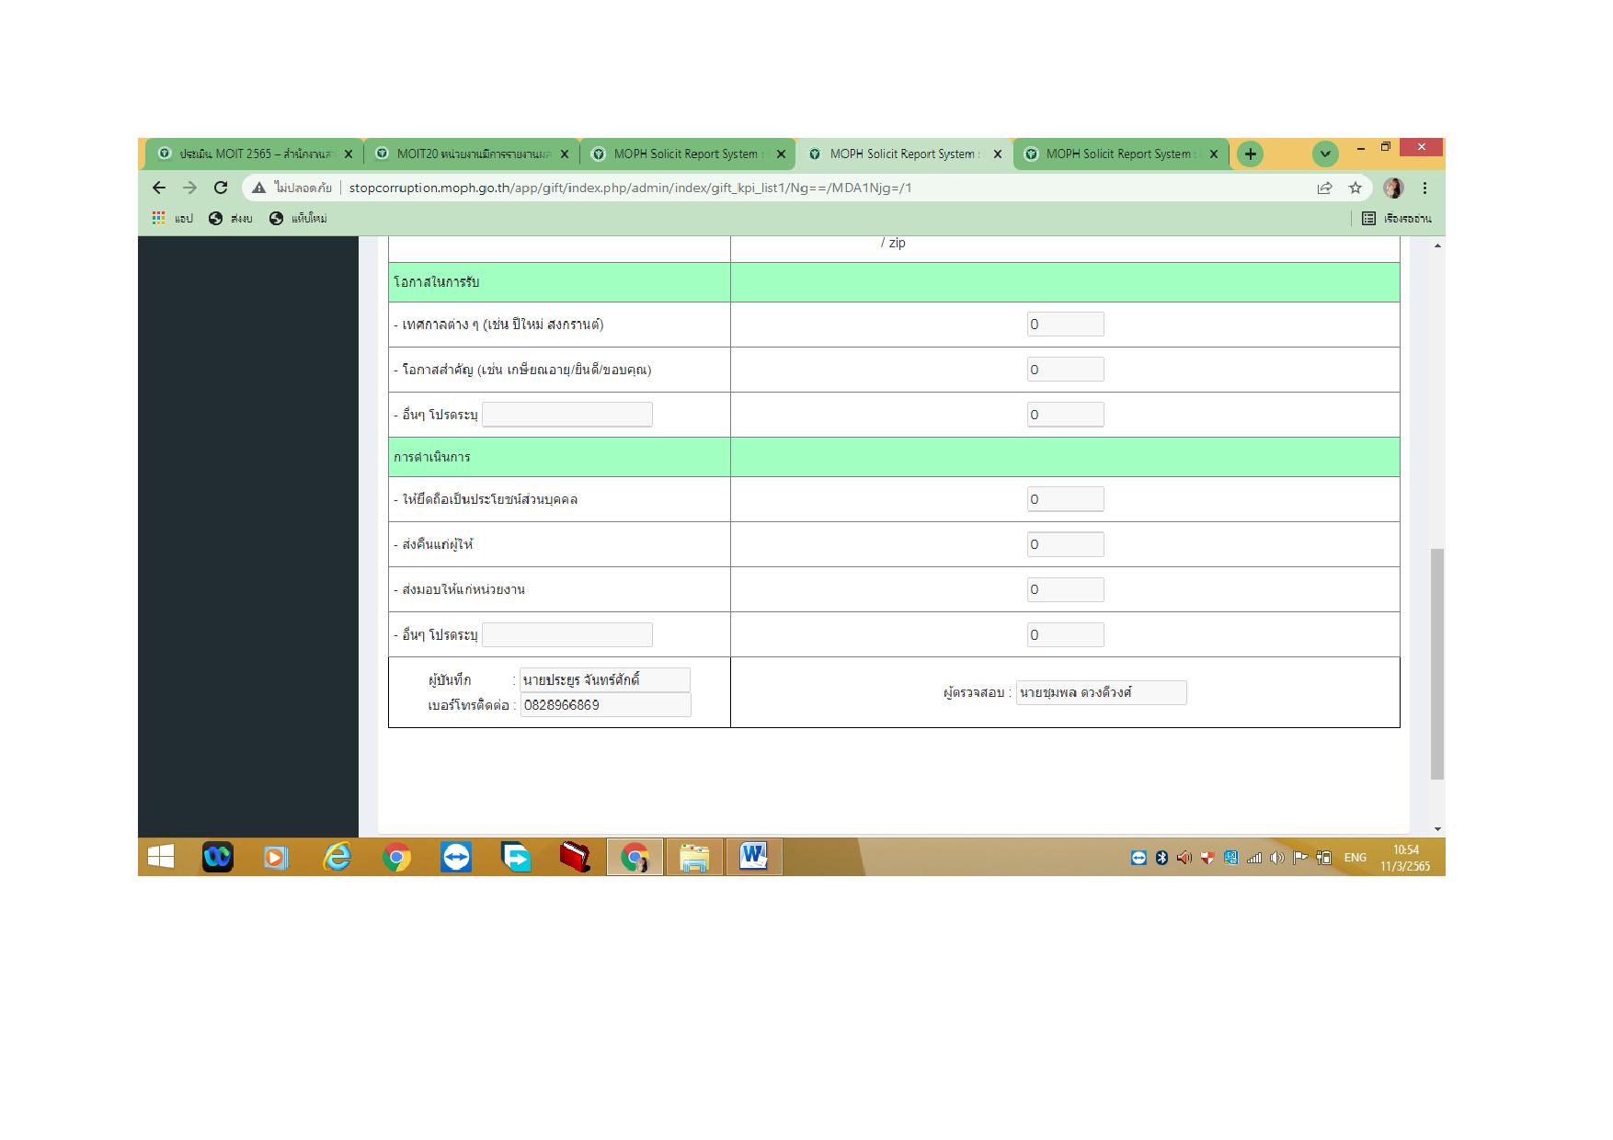The image size is (1613, 1140).
Task: Click the important occasions count field (โอกาสสำคัญ)
Action: pyautogui.click(x=1065, y=370)
